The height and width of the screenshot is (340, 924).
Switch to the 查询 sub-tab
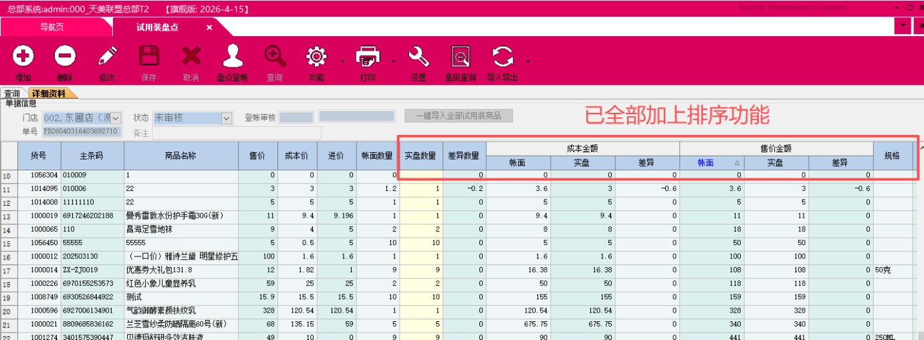coord(12,94)
